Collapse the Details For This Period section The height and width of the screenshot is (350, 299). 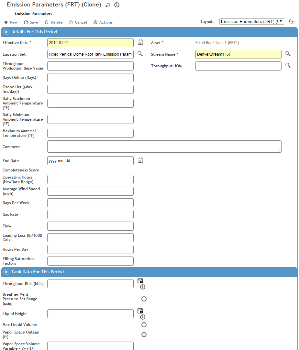(6, 32)
